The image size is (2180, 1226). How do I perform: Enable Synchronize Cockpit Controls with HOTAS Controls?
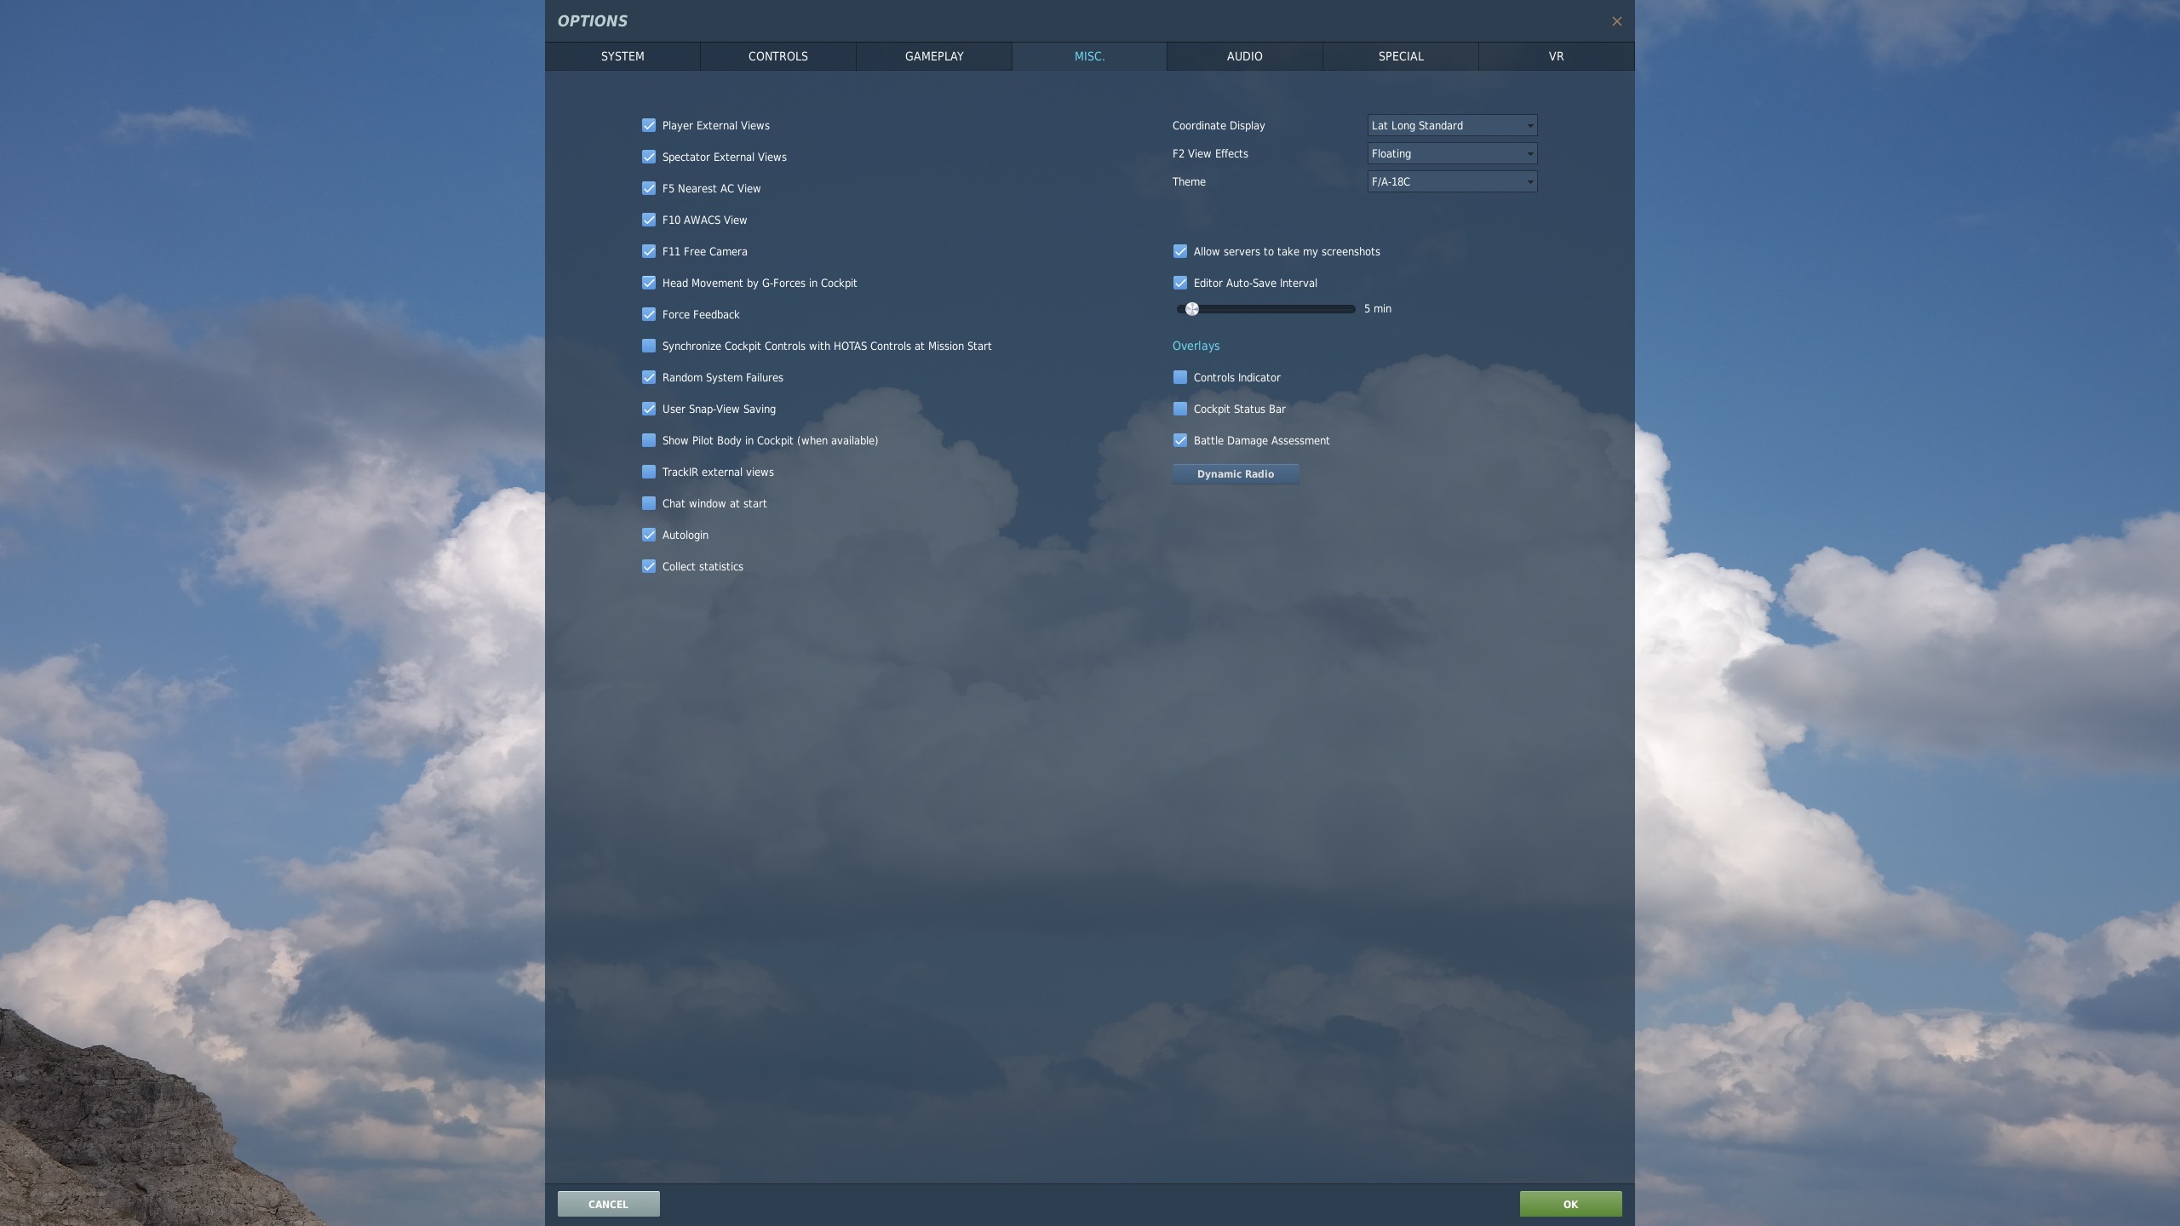pyautogui.click(x=649, y=346)
